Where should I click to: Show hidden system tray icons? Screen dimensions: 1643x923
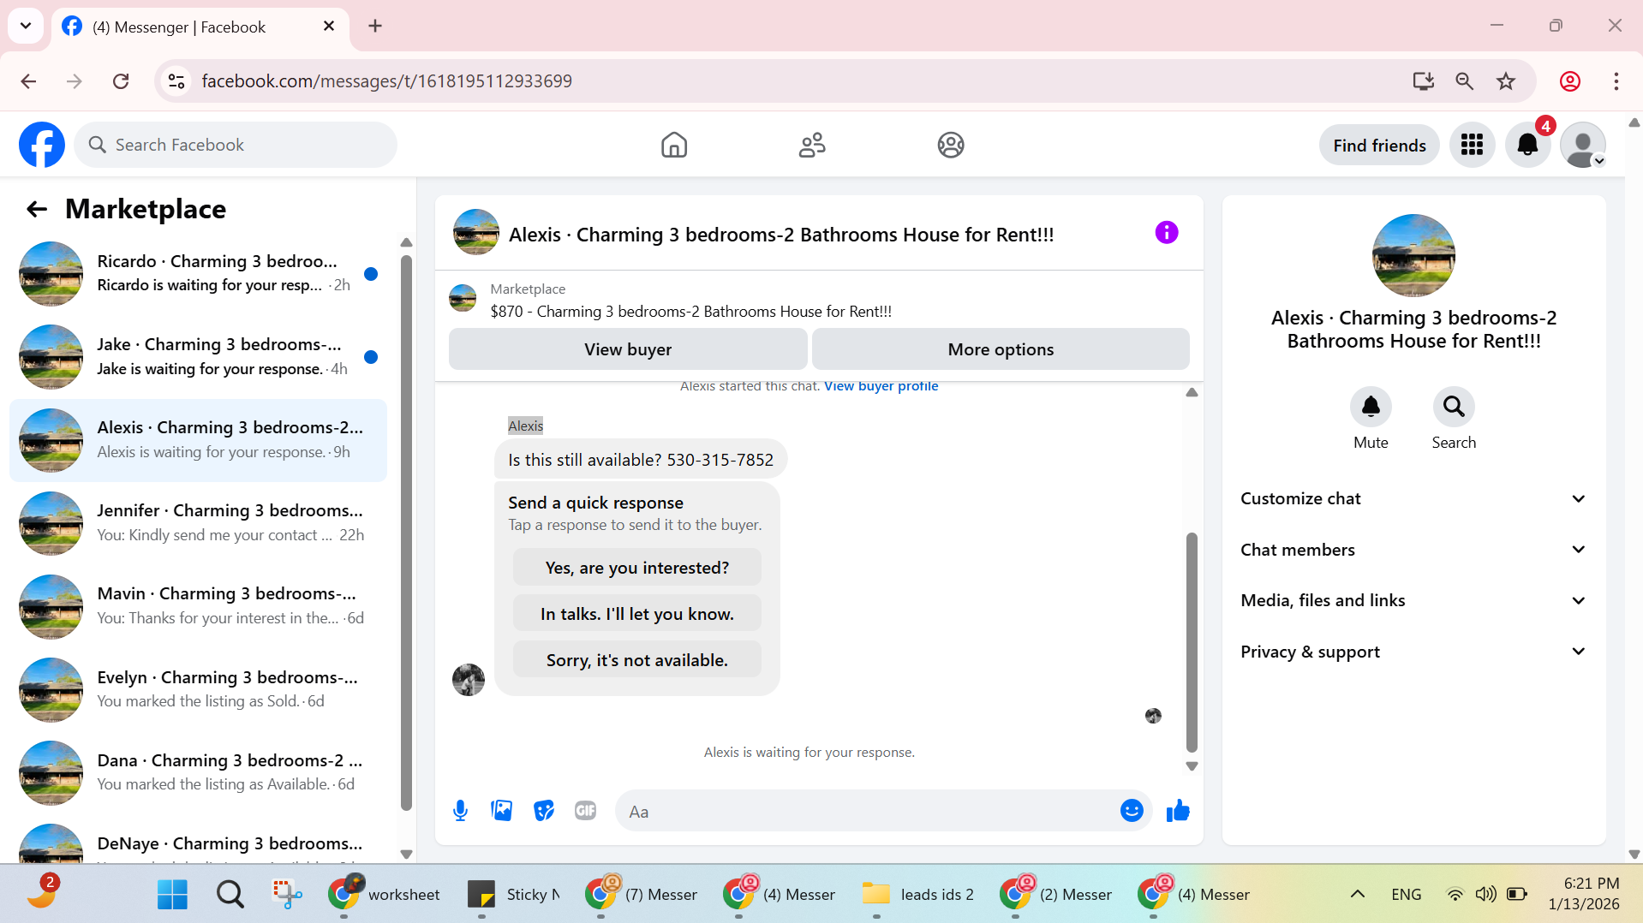tap(1358, 894)
